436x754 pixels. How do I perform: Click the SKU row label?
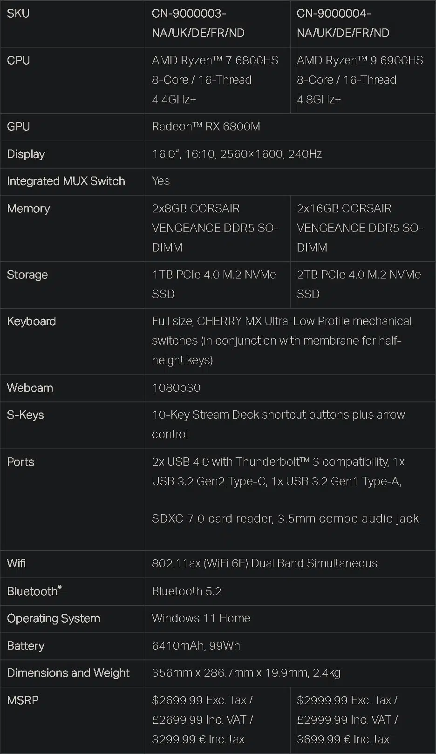(18, 14)
